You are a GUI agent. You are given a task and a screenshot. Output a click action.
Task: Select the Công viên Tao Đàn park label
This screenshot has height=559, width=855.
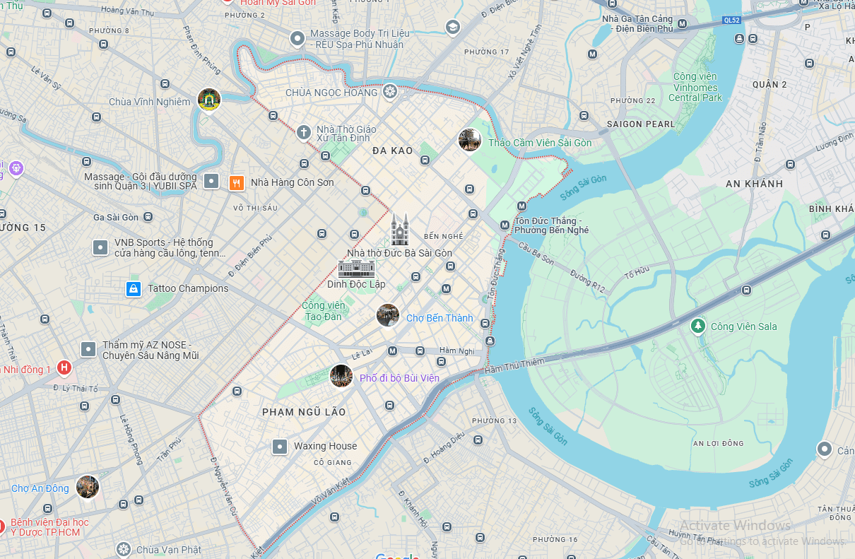(x=323, y=311)
